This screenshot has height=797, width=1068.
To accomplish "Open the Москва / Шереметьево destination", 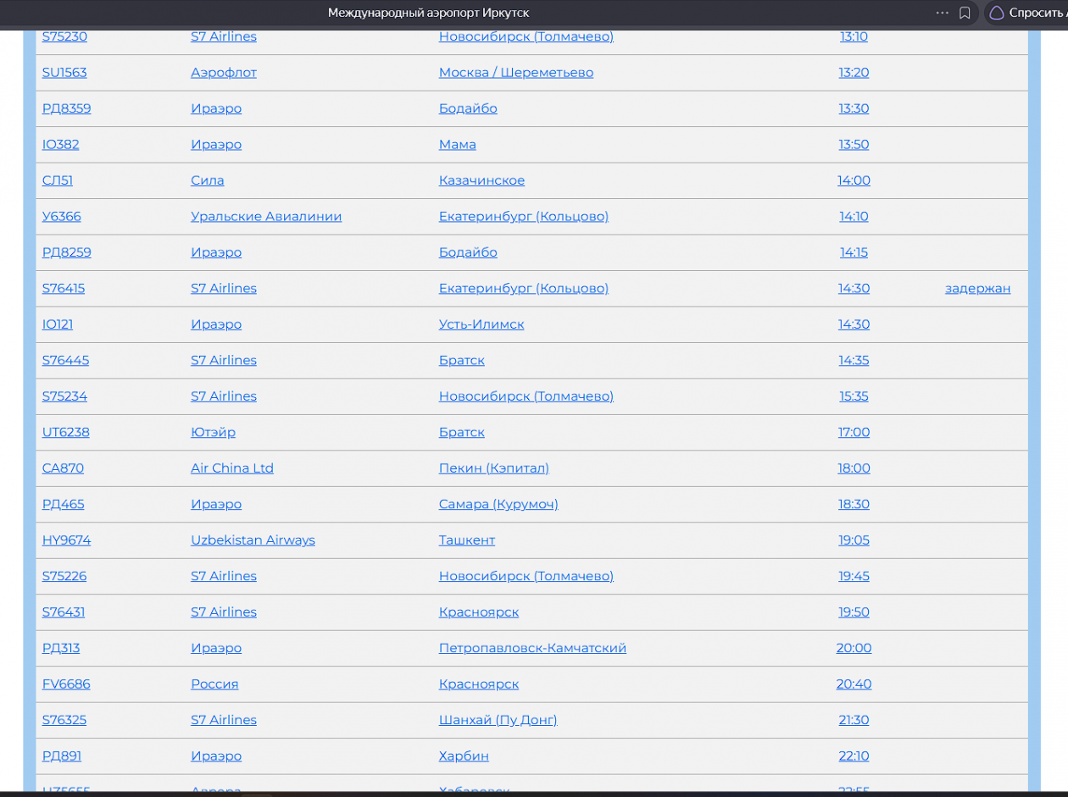I will point(516,73).
